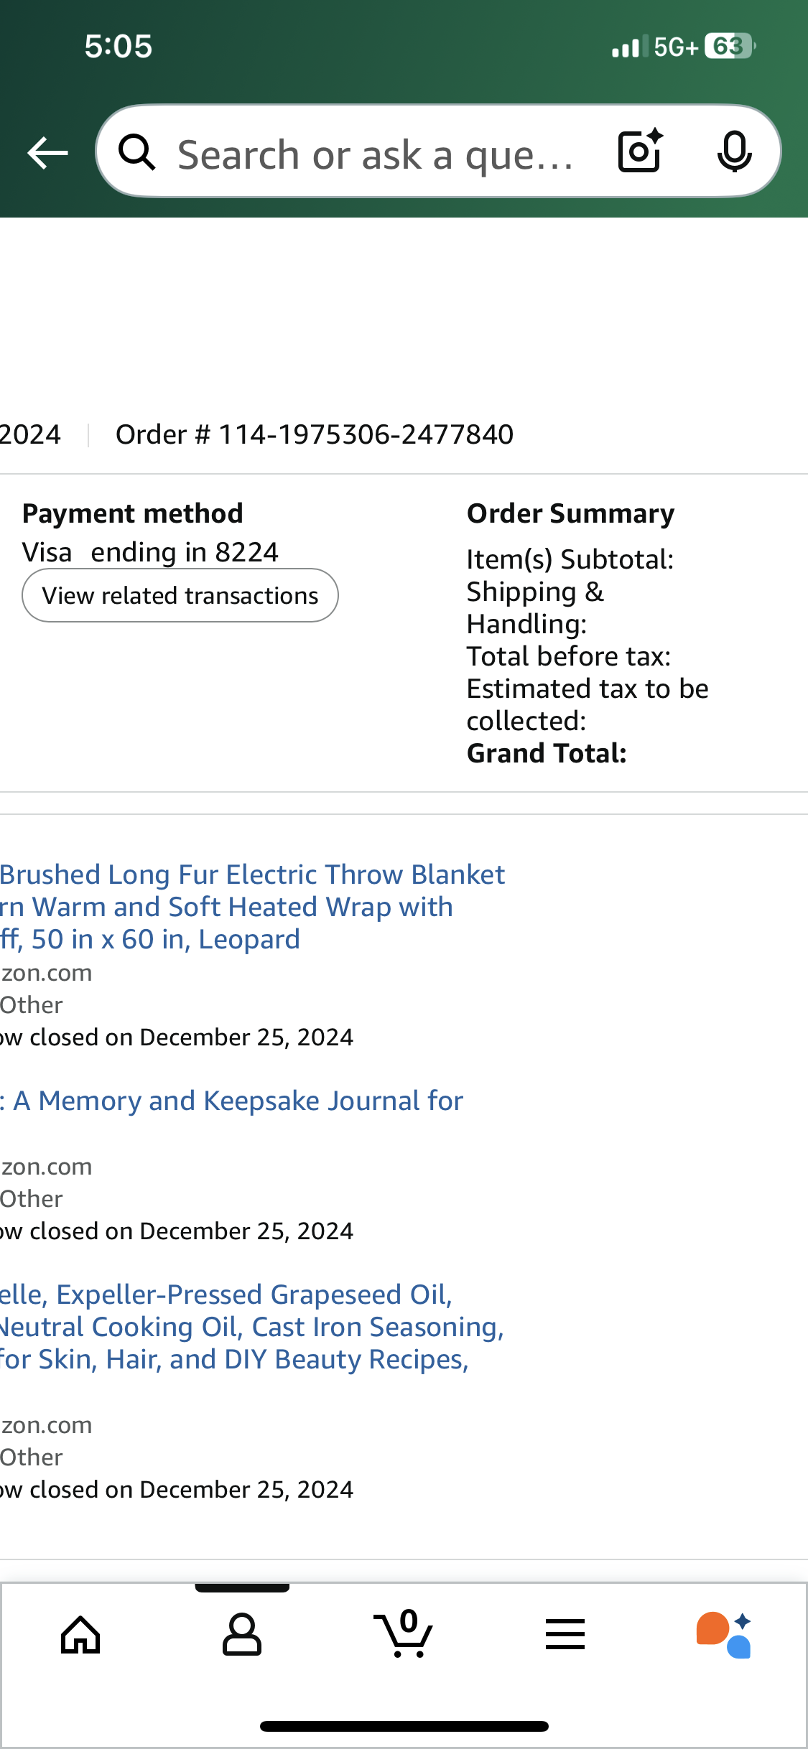Tap the microphone voice search icon
This screenshot has height=1749, width=808.
coord(734,151)
